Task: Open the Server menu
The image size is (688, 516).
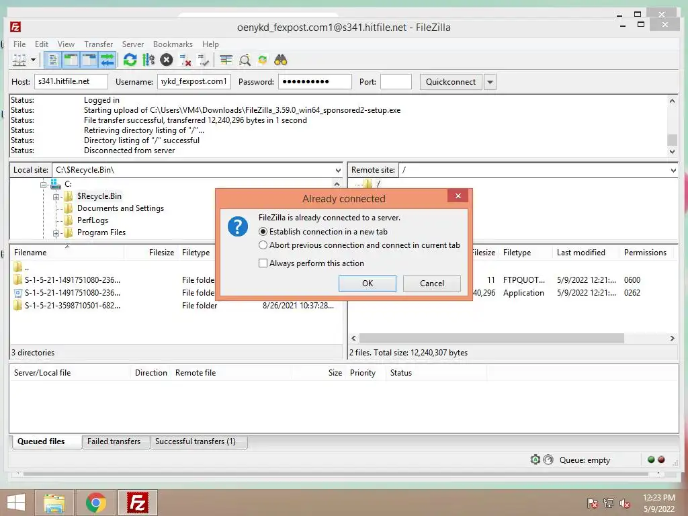Action: coord(133,44)
